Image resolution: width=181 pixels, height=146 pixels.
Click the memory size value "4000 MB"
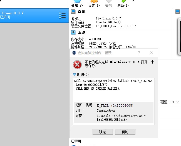(x=95, y=39)
